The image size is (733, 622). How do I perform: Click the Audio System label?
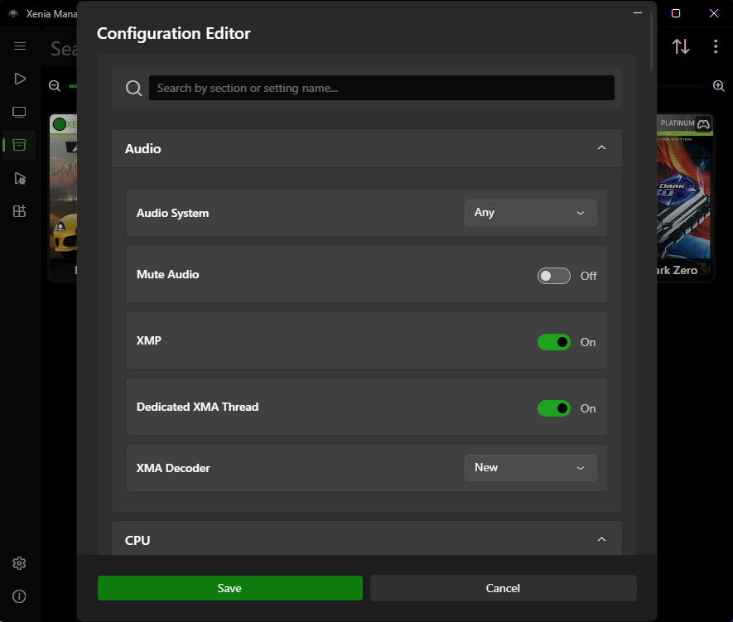point(172,213)
